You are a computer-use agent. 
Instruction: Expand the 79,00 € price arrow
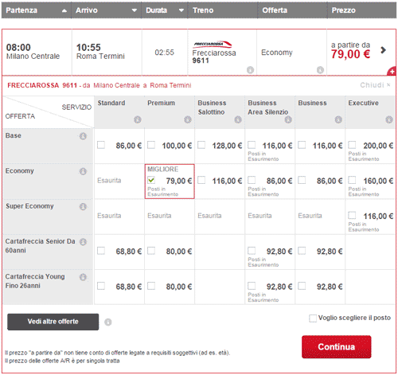pos(383,50)
